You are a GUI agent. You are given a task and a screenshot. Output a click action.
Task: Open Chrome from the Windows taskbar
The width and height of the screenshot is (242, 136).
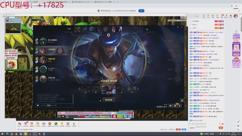11,134
